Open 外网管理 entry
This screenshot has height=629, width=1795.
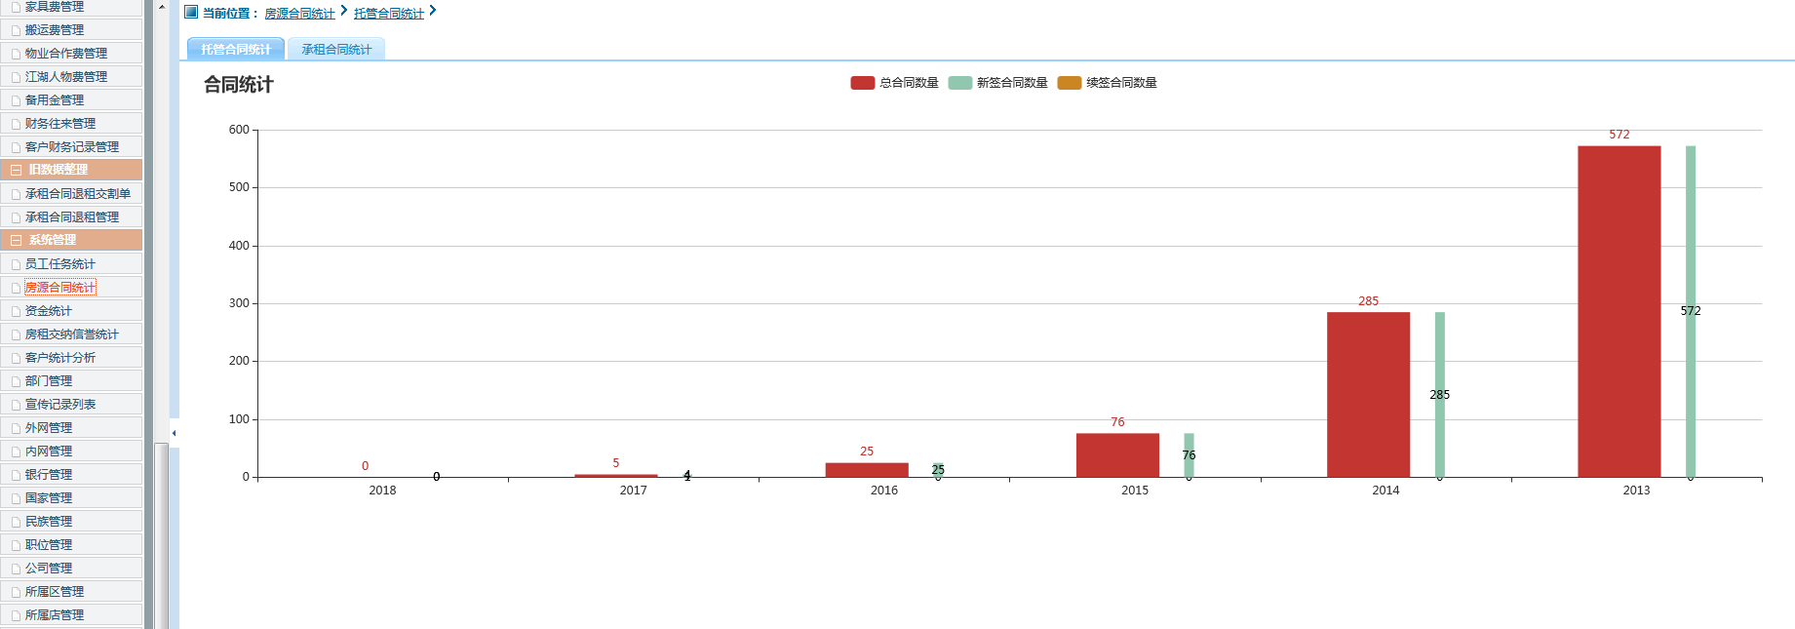71,428
